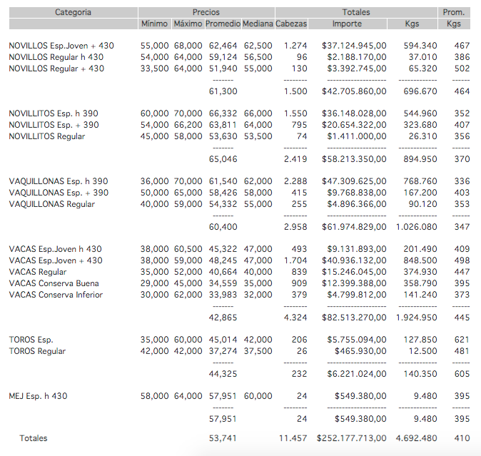Select the NOVILLITOS Regular row label
The width and height of the screenshot is (481, 456).
[47, 136]
